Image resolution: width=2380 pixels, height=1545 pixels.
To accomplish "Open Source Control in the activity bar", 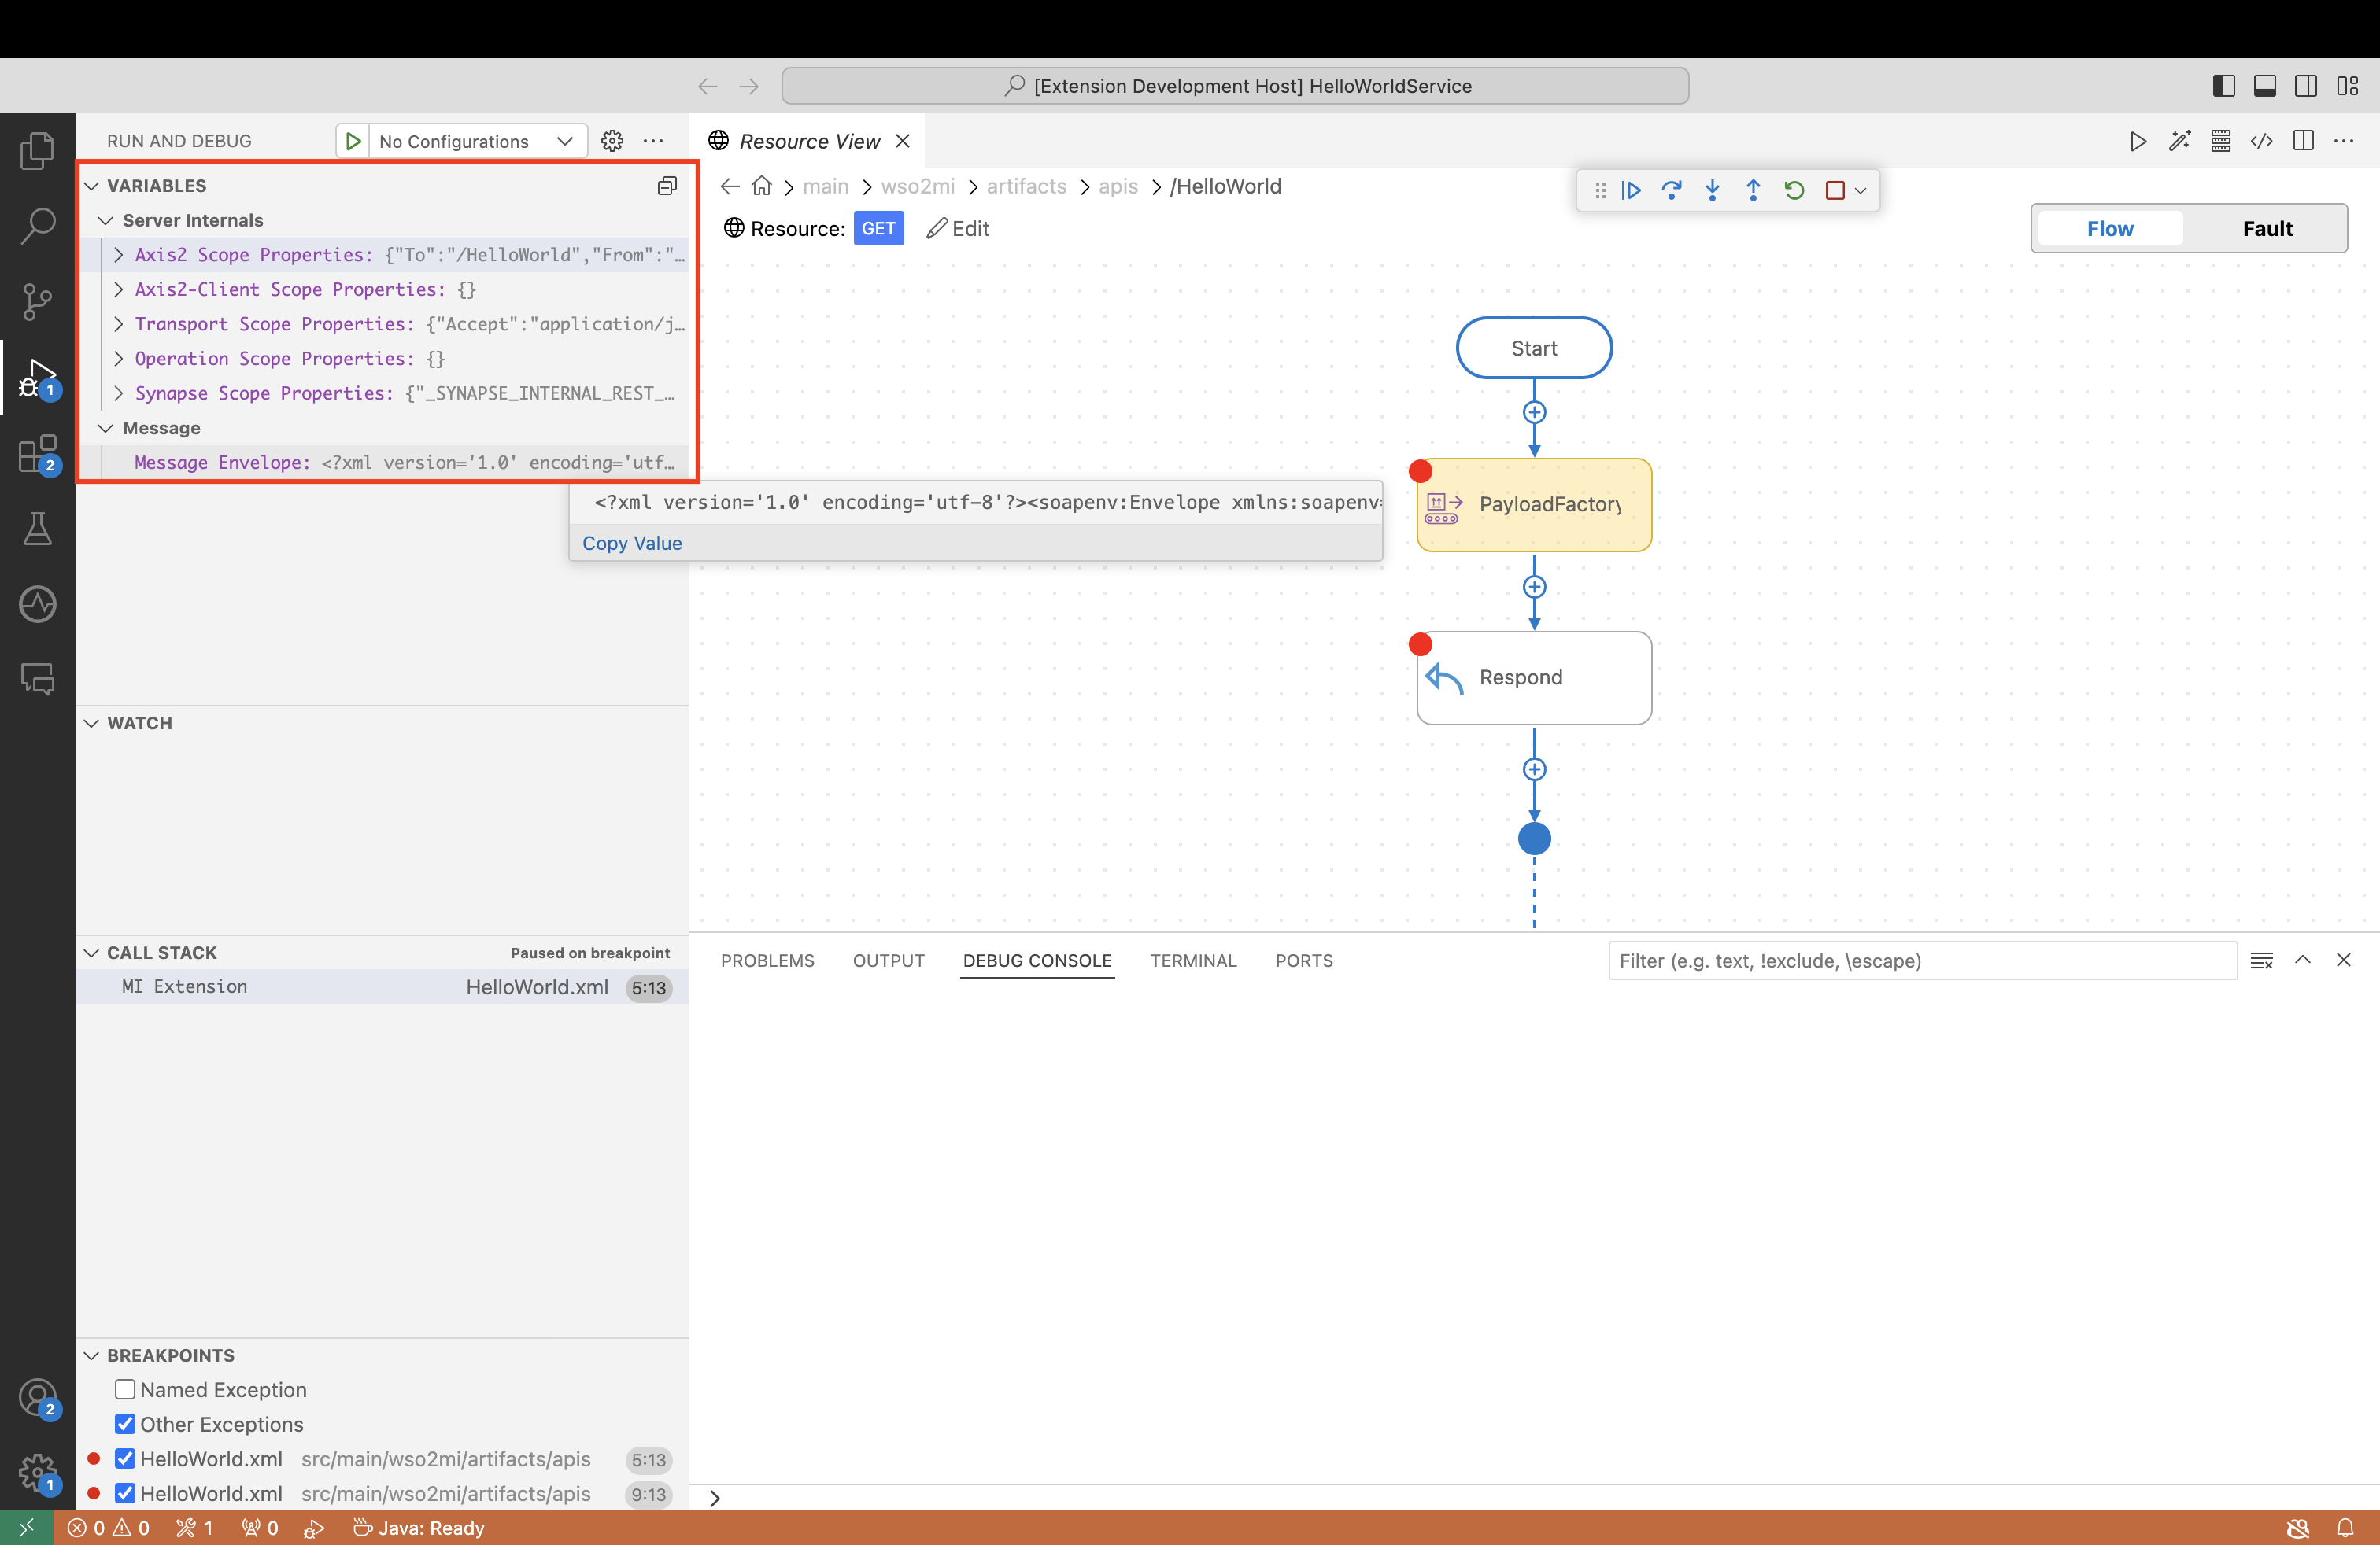I will [37, 301].
